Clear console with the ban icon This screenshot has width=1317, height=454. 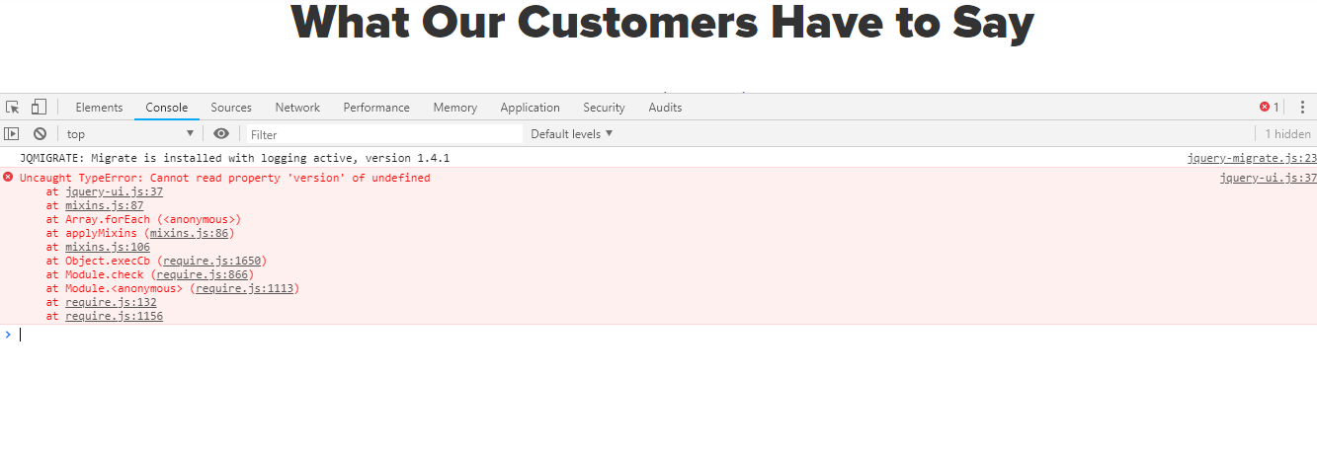click(40, 133)
